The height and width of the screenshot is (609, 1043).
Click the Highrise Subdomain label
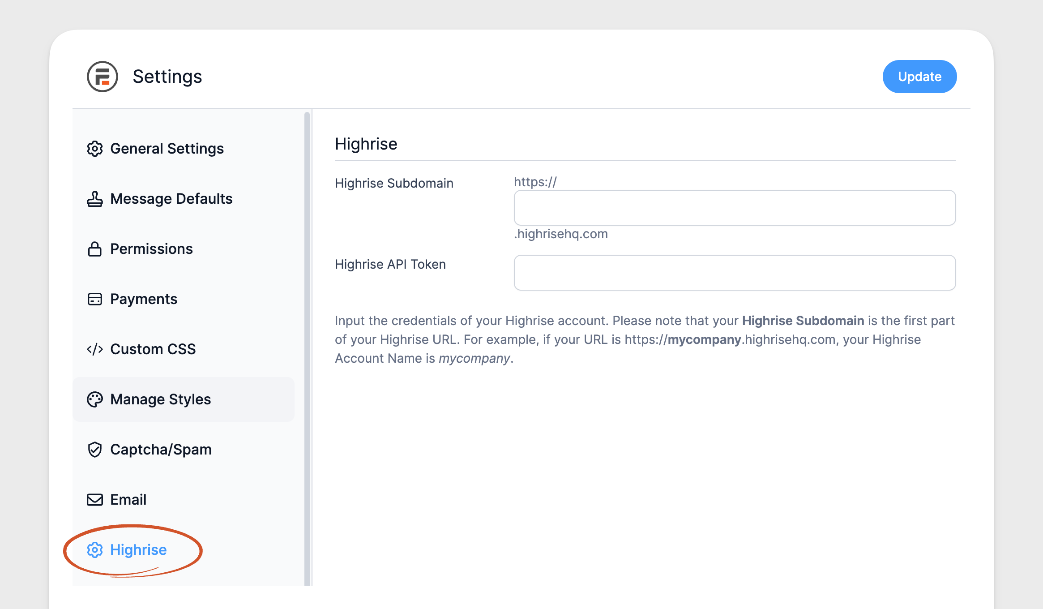394,183
